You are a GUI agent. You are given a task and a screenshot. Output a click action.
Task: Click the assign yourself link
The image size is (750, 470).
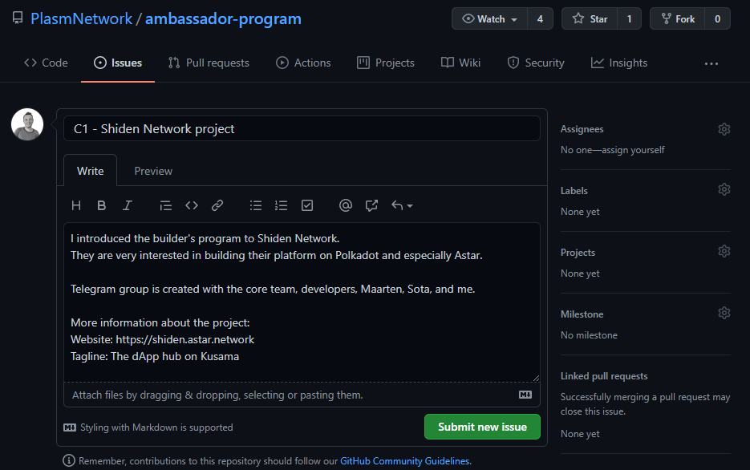pos(633,150)
